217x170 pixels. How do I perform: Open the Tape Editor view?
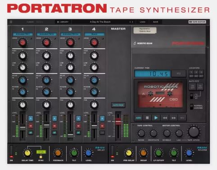point(197,22)
